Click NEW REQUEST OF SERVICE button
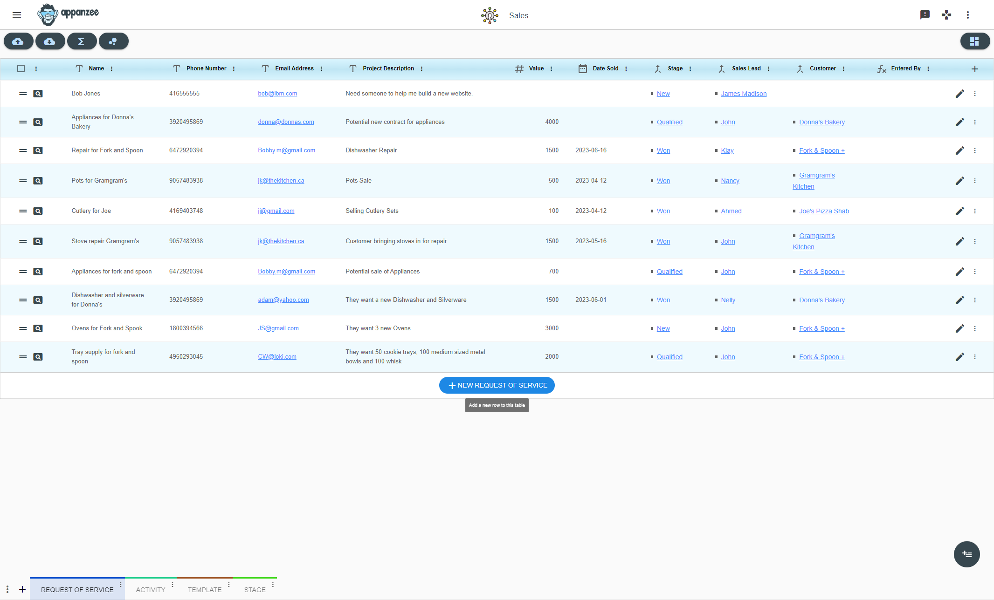The image size is (994, 600). 497,385
